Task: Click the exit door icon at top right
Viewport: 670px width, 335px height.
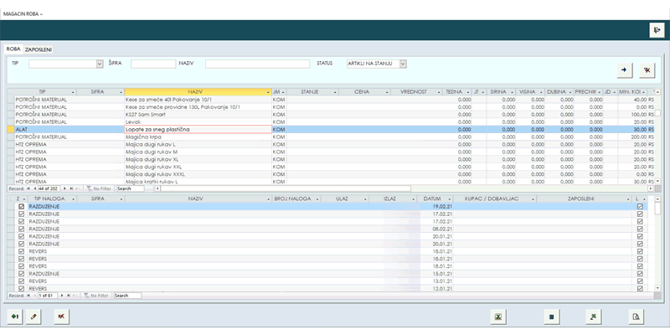Action: click(x=657, y=30)
